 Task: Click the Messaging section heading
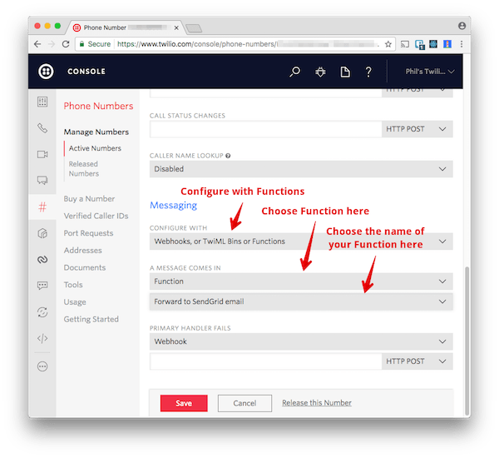click(174, 205)
